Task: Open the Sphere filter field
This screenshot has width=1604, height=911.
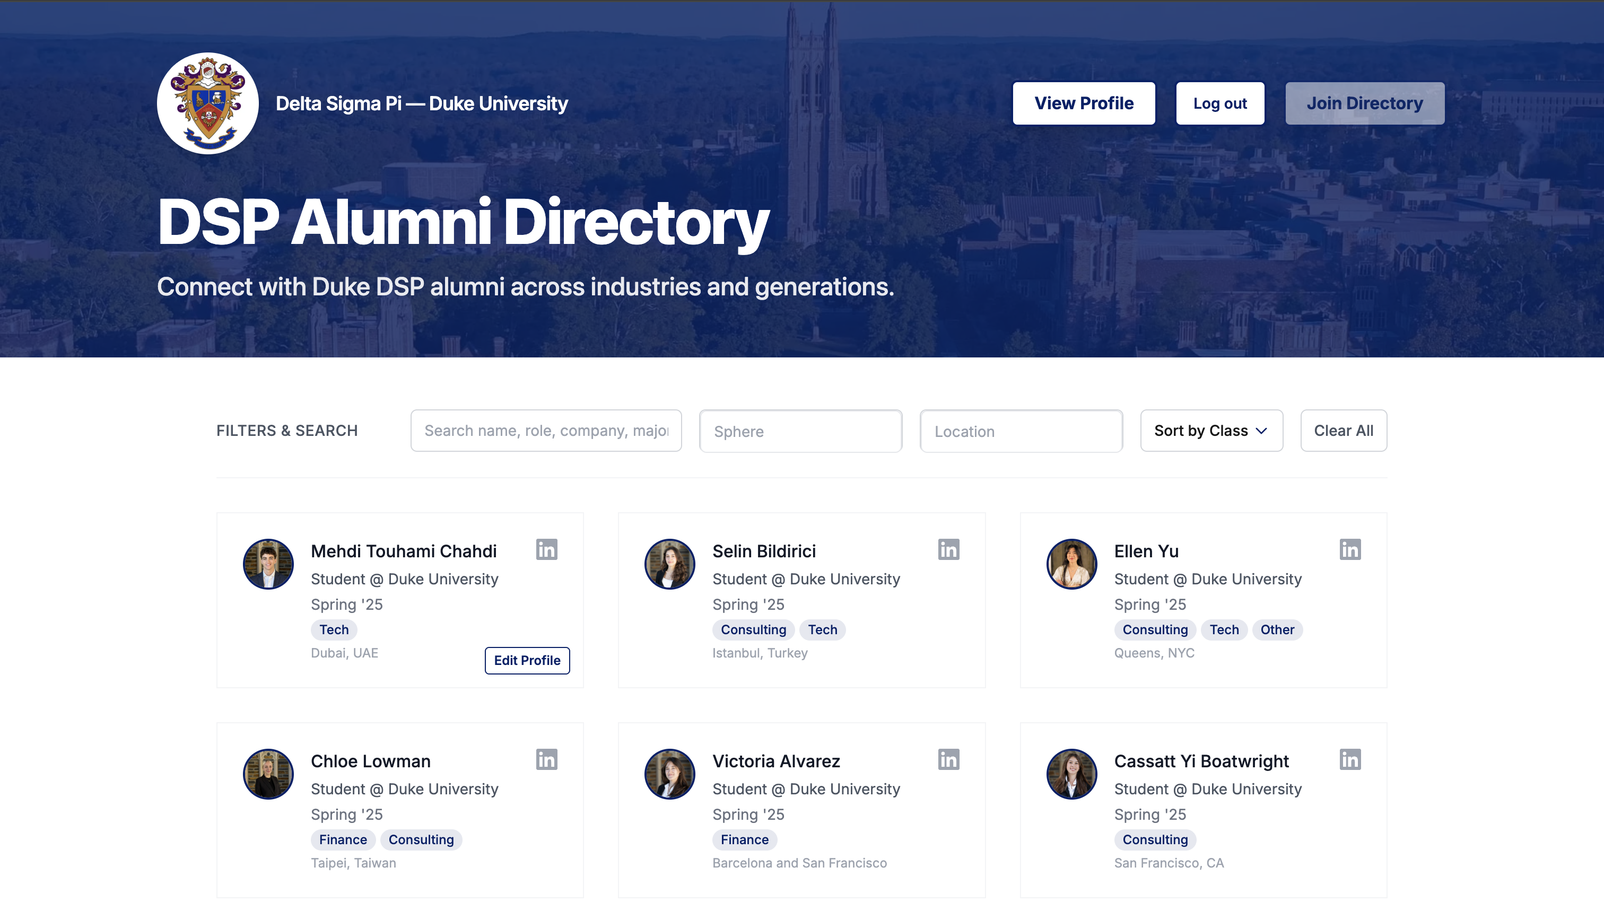Action: tap(800, 431)
